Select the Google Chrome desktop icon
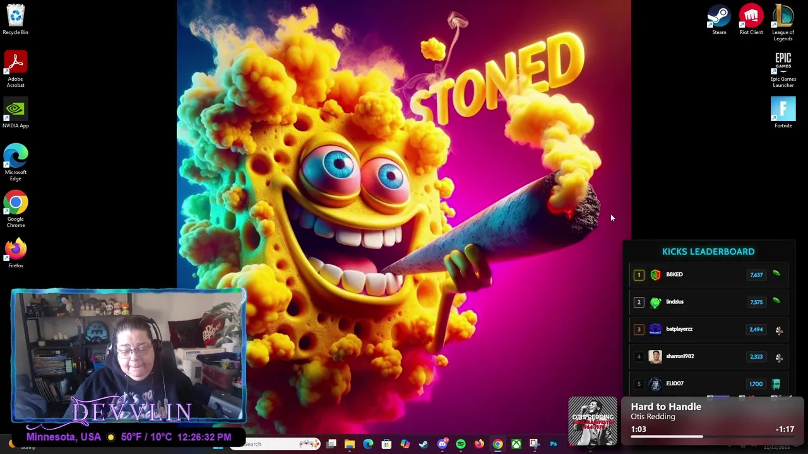Image resolution: width=808 pixels, height=454 pixels. coord(15,210)
